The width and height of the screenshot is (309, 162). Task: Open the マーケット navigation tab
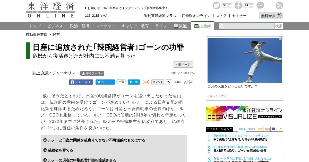(x=106, y=26)
